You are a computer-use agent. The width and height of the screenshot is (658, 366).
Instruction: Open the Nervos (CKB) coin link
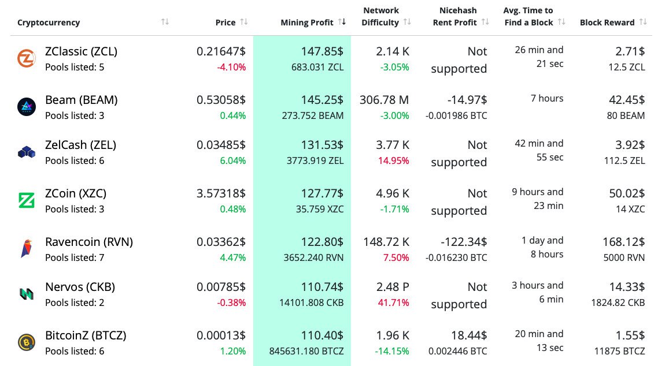80,287
